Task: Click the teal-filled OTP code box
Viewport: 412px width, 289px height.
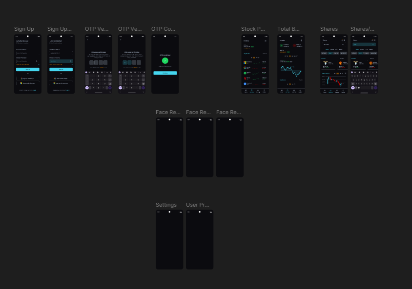Action: (124, 63)
